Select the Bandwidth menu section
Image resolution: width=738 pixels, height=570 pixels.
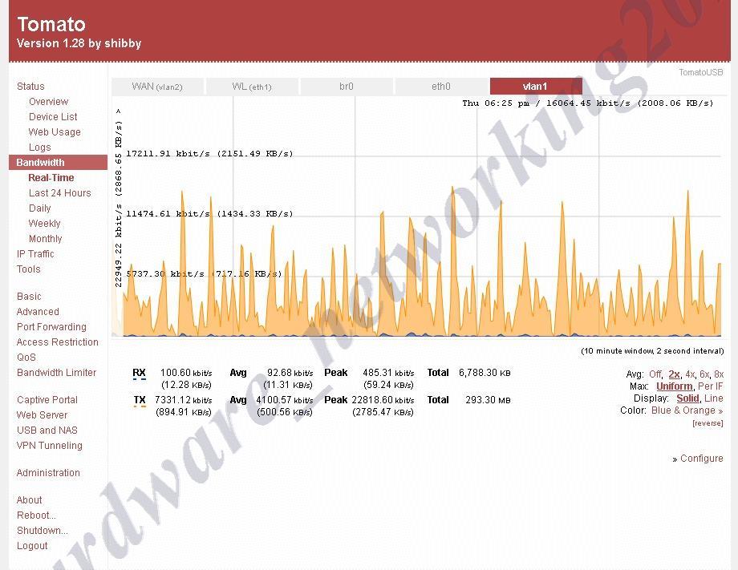pos(58,162)
